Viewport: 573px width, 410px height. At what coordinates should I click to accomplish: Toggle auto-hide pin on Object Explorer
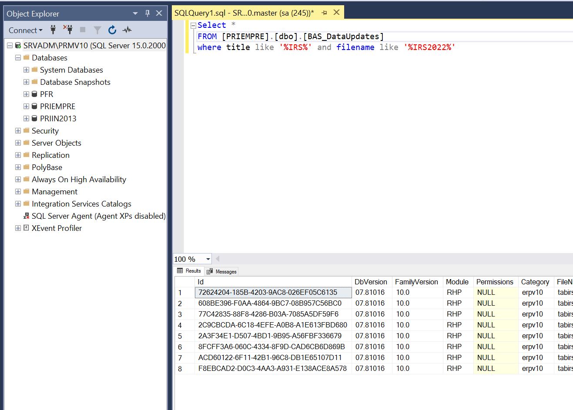tap(147, 13)
